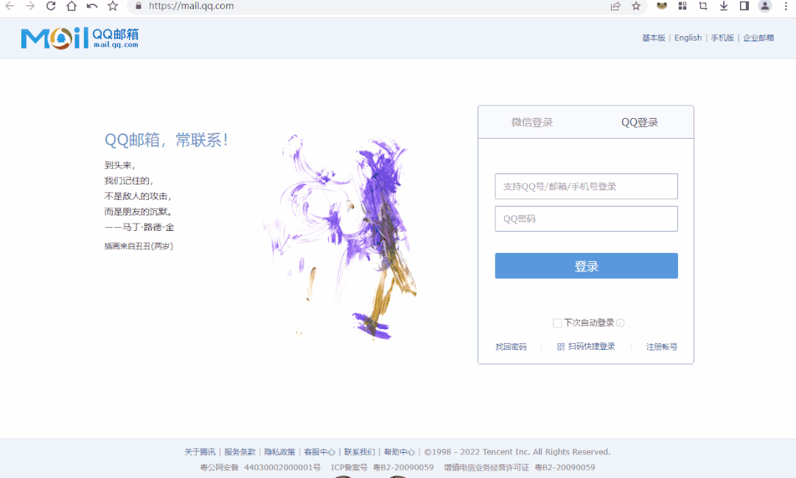Open the frog extension icon
The image size is (796, 478).
click(x=661, y=6)
